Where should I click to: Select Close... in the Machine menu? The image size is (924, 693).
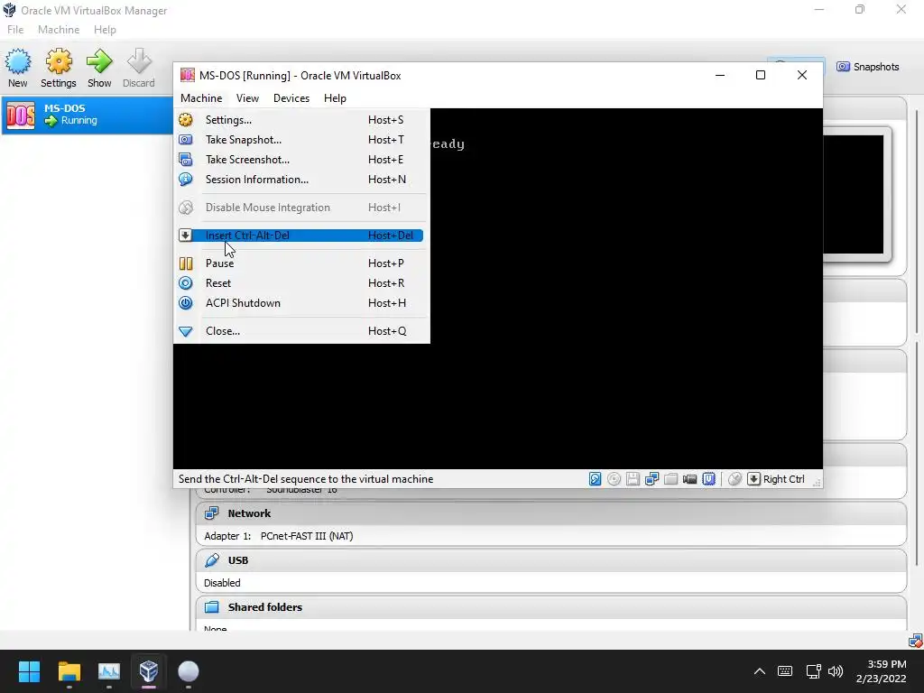(x=300, y=331)
